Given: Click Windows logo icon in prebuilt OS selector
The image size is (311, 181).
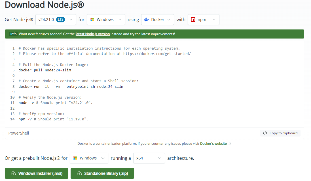Looking at the screenshot, I should point(75,158).
